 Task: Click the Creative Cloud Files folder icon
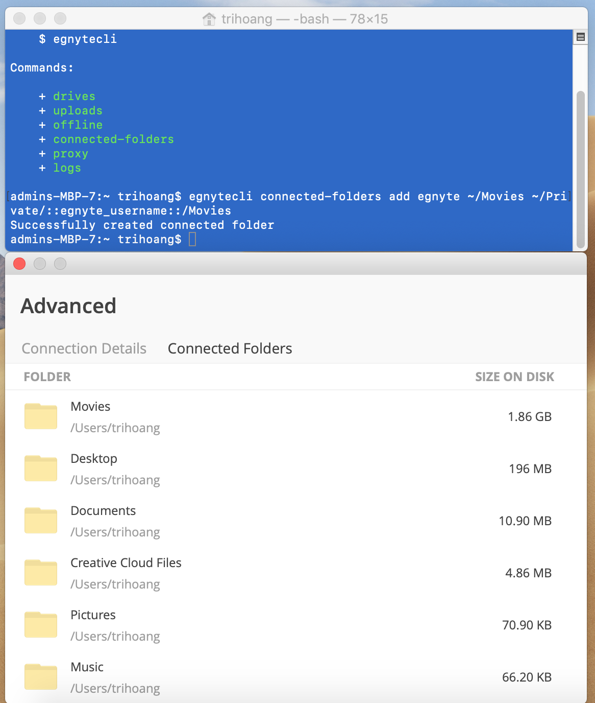point(41,572)
